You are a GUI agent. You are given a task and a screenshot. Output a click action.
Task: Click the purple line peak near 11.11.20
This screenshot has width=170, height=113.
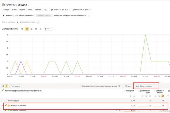(x=21, y=61)
